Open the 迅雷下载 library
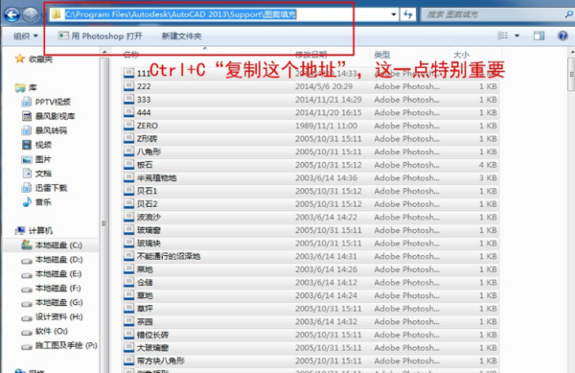The image size is (575, 373). [x=44, y=188]
